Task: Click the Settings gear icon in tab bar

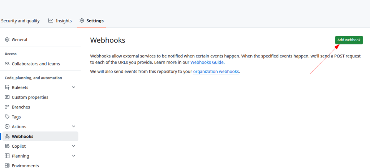Action: coord(82,21)
